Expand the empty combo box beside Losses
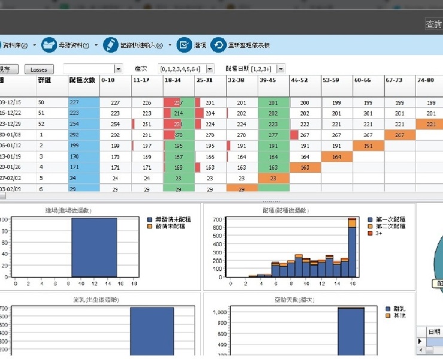The height and width of the screenshot is (359, 443). [x=118, y=69]
